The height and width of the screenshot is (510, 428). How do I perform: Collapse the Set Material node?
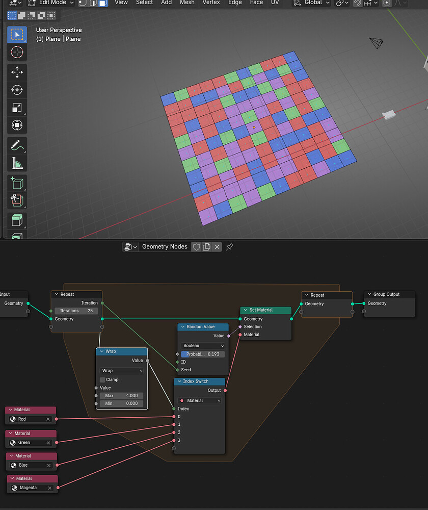click(x=246, y=310)
